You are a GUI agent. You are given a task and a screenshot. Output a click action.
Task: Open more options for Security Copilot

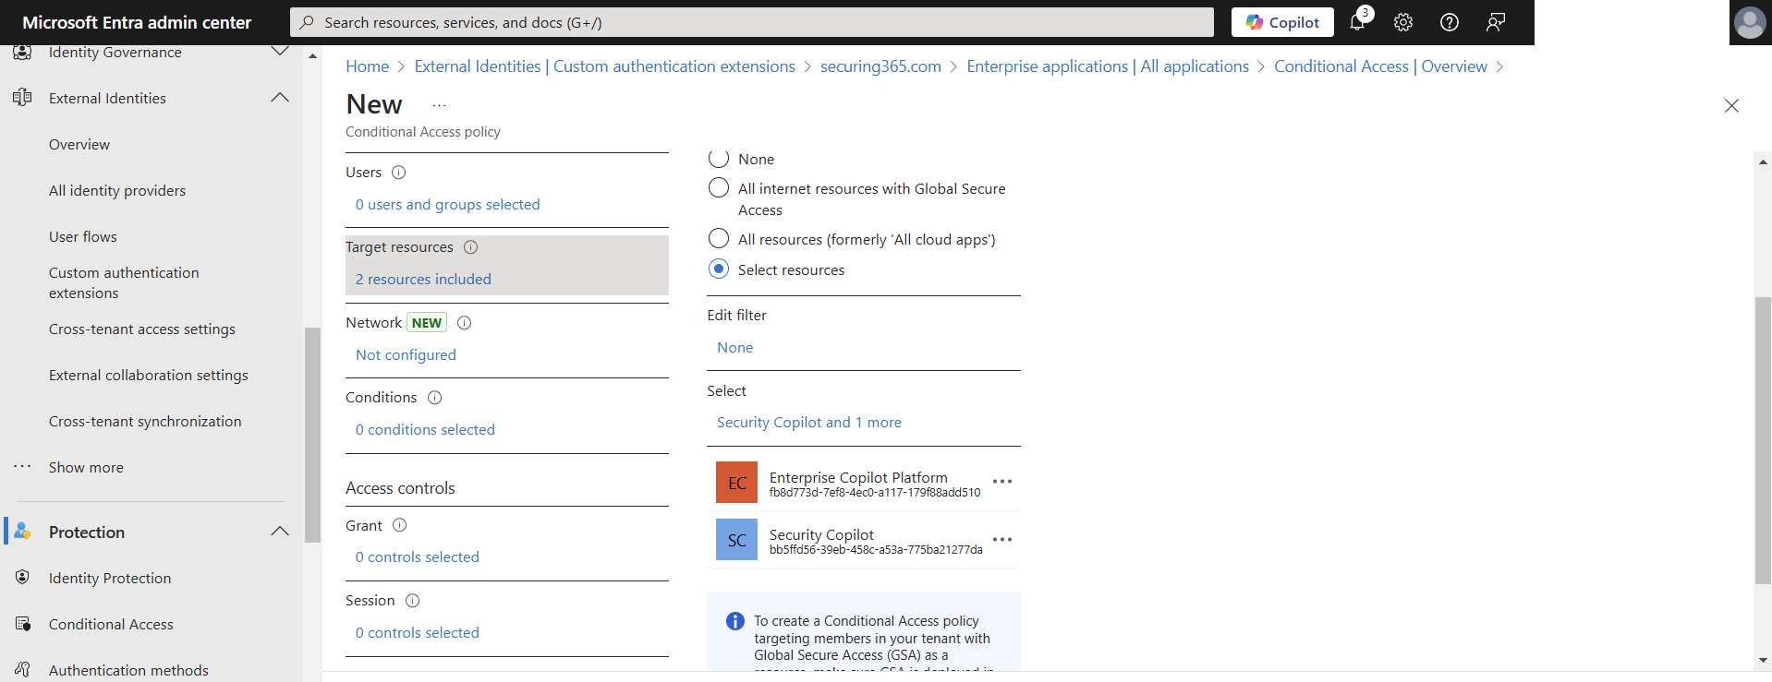pos(1002,539)
